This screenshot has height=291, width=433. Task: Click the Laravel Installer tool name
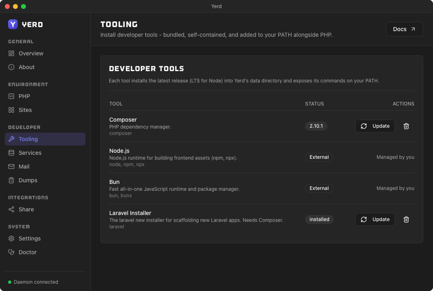click(130, 213)
